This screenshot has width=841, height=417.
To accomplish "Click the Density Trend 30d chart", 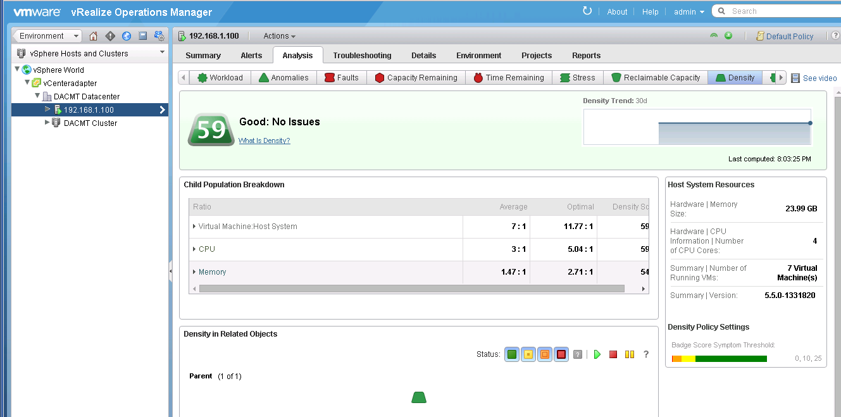I will (x=697, y=127).
